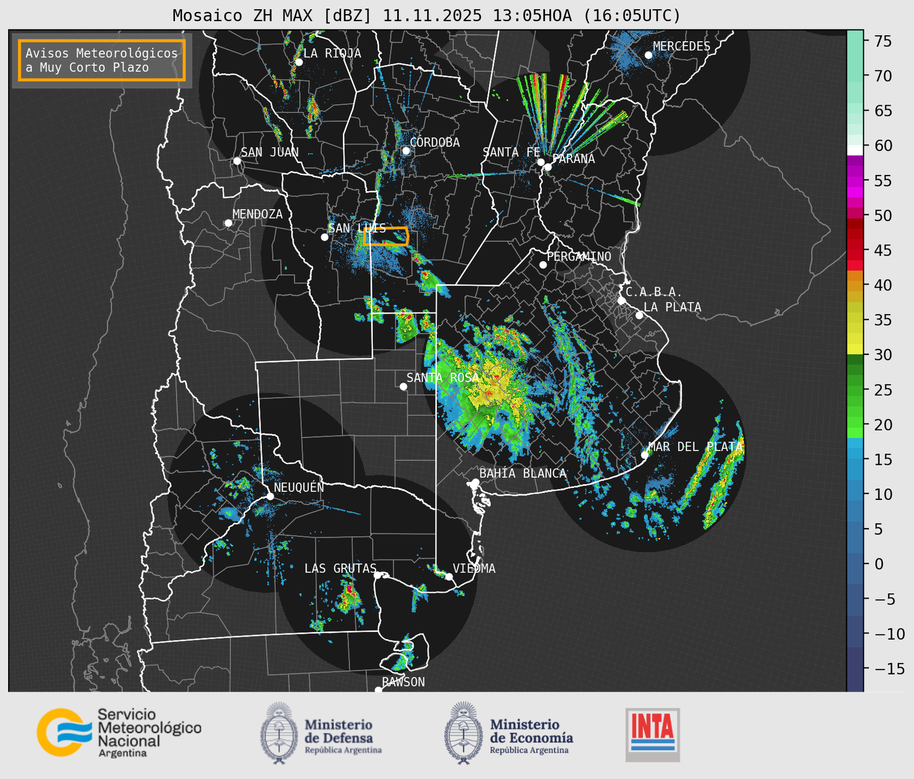Click the LA RIOJA city marker dot
Screen dimensions: 914x779
pyautogui.click(x=299, y=62)
